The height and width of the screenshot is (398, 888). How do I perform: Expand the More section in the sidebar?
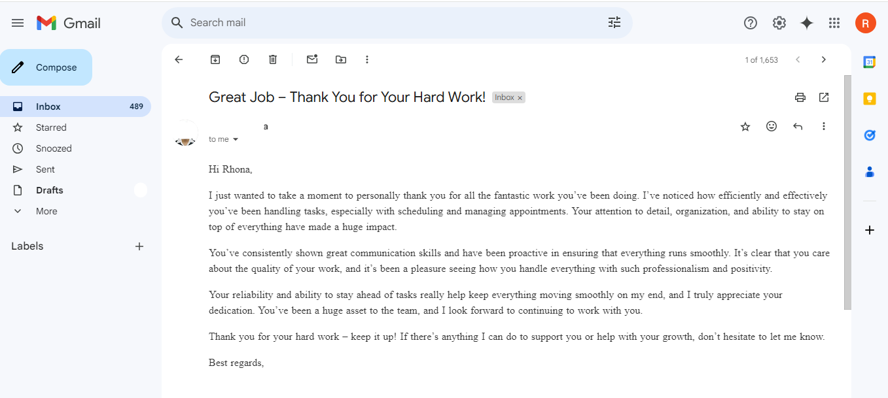click(x=46, y=211)
